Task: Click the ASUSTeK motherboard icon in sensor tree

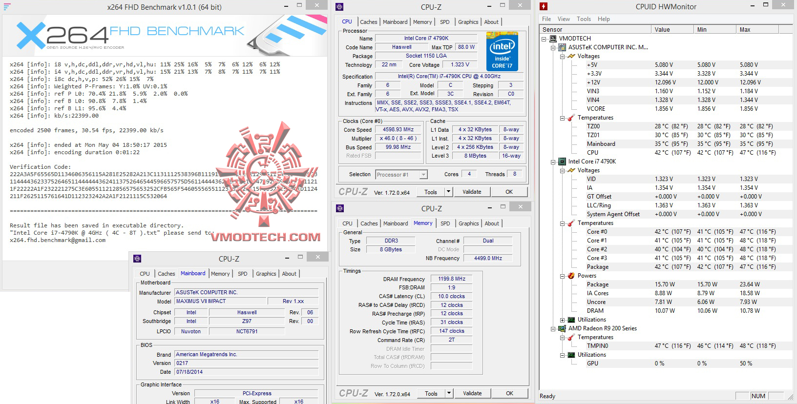Action: tap(563, 47)
